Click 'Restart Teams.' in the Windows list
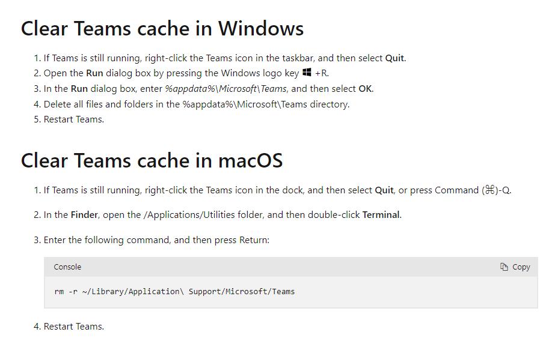Viewport: 552px width, 350px height. 74,119
